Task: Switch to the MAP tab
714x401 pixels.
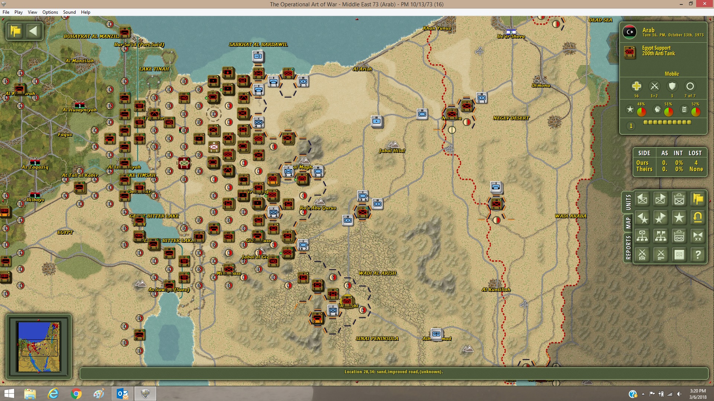Action: point(628,223)
